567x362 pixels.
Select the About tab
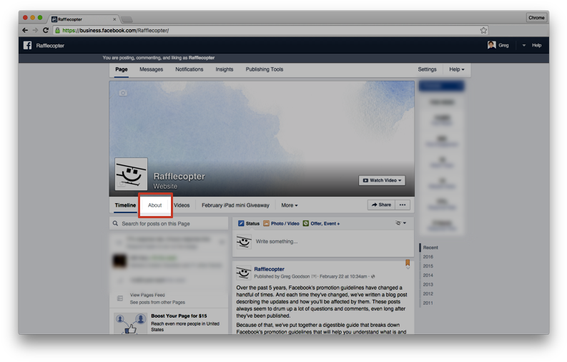coord(154,205)
